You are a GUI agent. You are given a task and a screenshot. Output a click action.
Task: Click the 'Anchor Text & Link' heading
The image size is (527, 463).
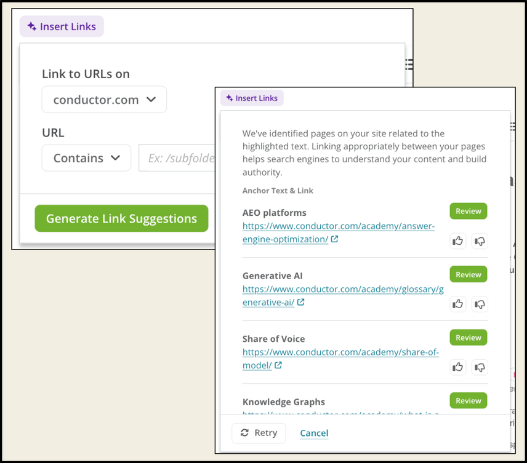click(278, 191)
